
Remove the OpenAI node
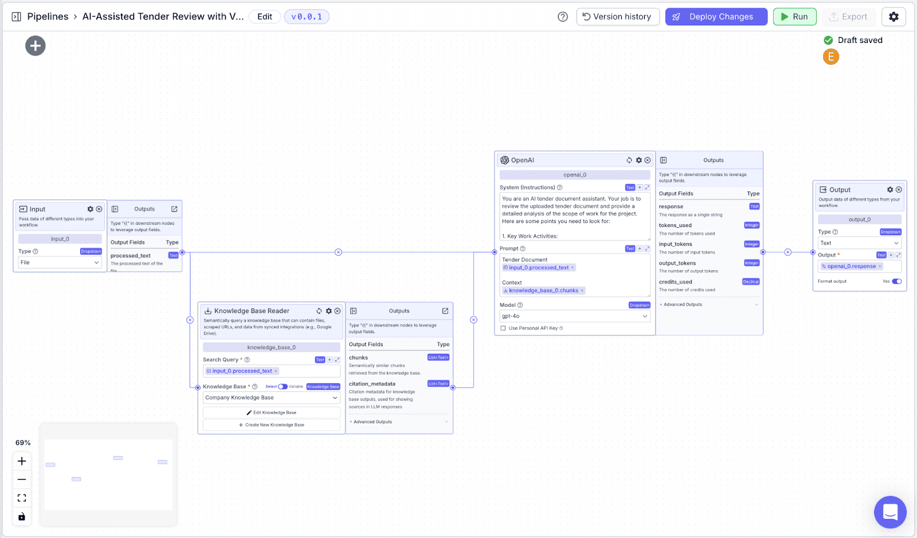pyautogui.click(x=648, y=161)
